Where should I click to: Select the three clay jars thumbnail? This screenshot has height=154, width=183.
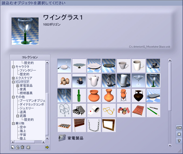click(x=64, y=81)
